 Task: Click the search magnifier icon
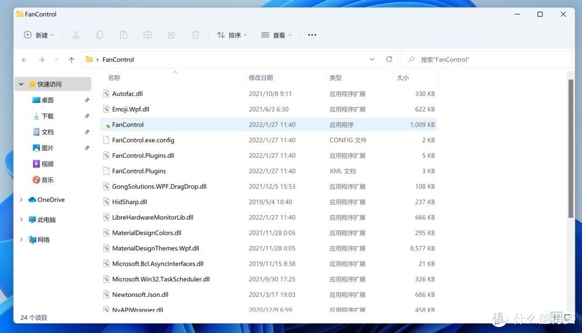pos(411,59)
